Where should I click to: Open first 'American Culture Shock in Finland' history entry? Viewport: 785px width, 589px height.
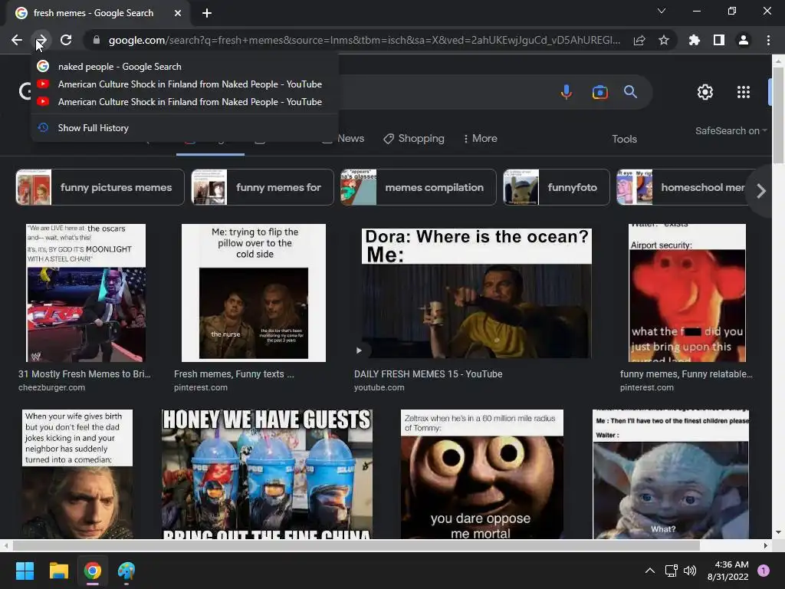(x=185, y=84)
